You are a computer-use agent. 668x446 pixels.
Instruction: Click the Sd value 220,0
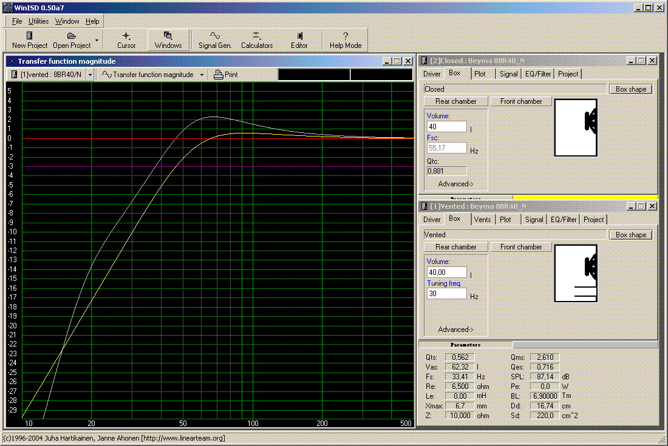545,416
